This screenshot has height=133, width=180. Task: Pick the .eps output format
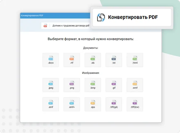tap(93, 104)
